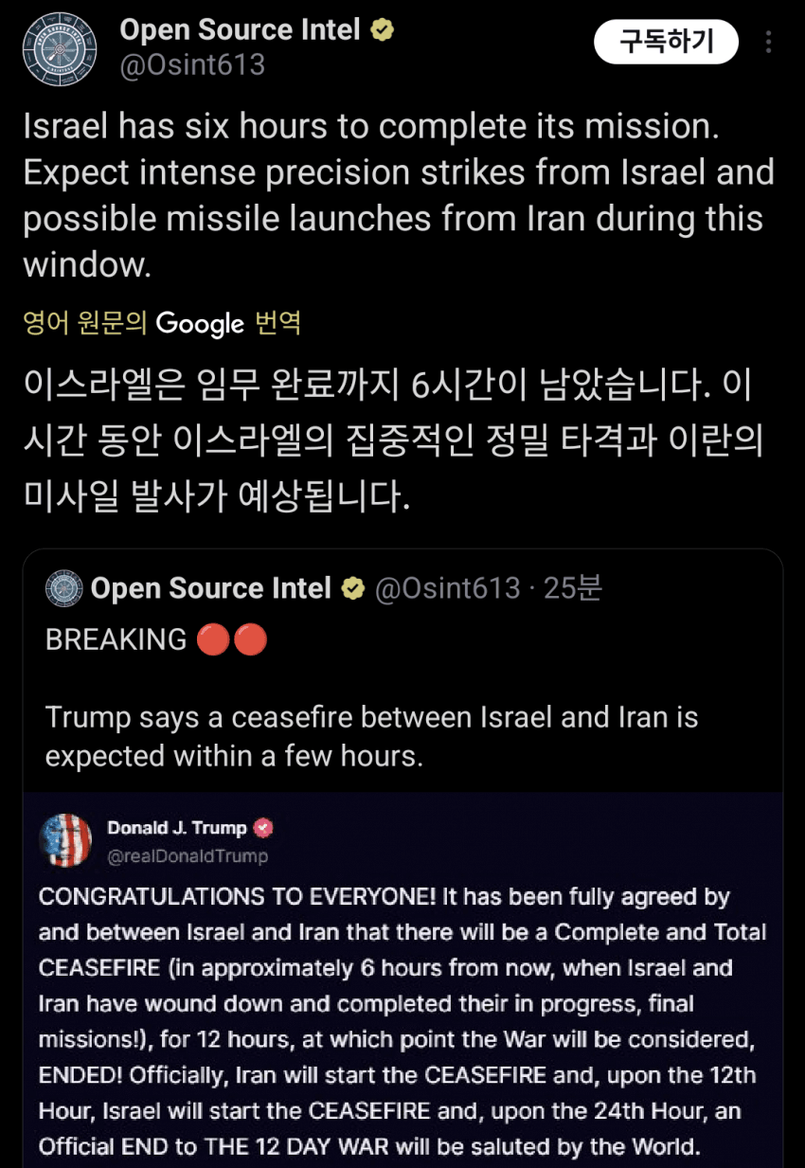Viewport: 805px width, 1168px height.
Task: Open the quoted tweet about Trump's ceasefire statement
Action: pos(371,736)
